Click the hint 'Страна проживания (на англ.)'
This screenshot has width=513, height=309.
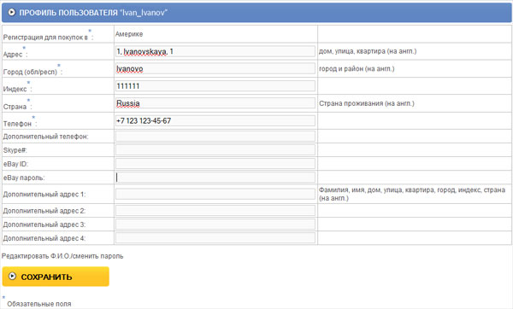pos(367,103)
